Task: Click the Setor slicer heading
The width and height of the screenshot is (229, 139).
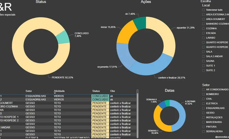Action: (206, 85)
